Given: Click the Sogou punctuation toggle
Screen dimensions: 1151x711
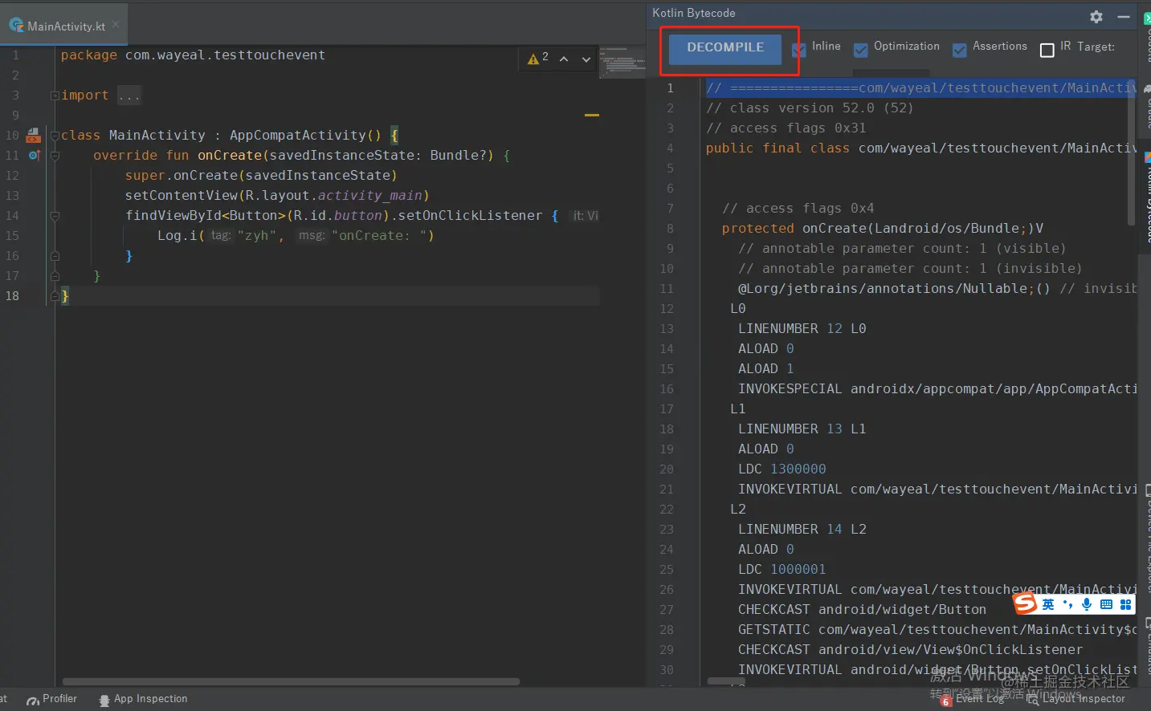Looking at the screenshot, I should point(1067,604).
